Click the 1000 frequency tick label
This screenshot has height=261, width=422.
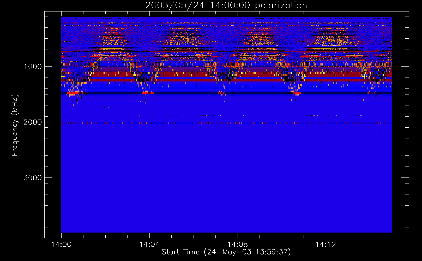click(x=33, y=67)
